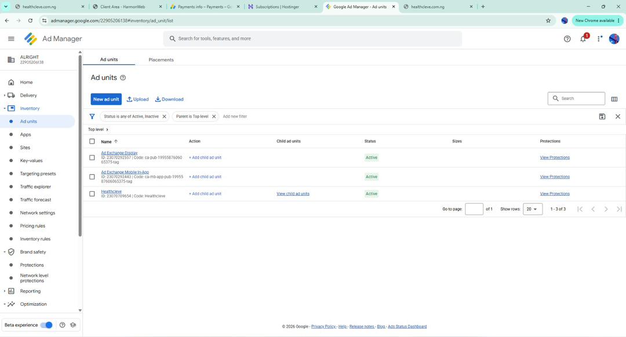Open View child ad units link for Healthcleve
The height and width of the screenshot is (337, 626).
tap(293, 194)
